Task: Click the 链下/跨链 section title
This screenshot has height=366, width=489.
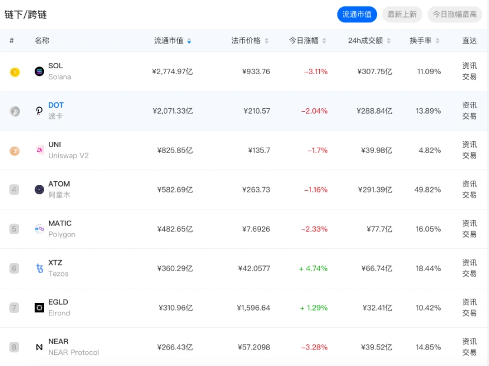Action: point(25,15)
